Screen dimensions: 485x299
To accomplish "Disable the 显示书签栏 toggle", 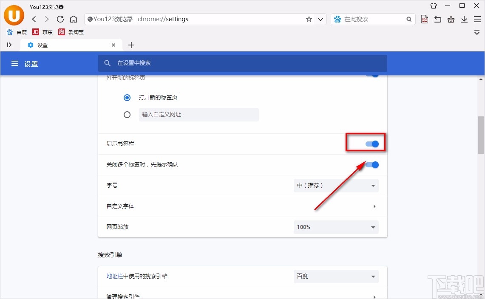I will (x=372, y=144).
